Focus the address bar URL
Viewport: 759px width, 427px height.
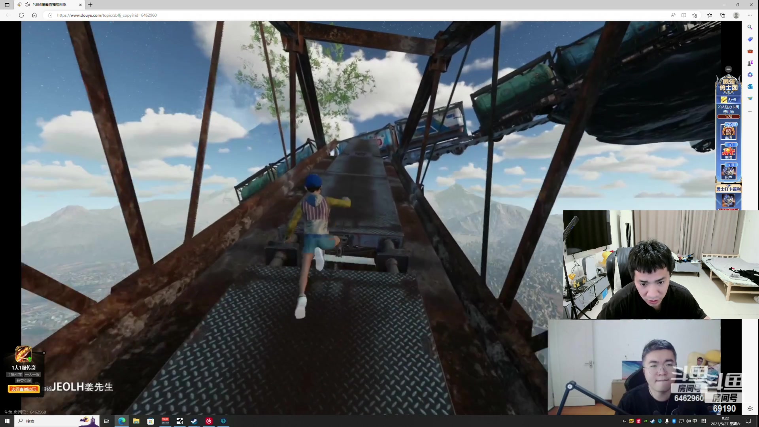pyautogui.click(x=107, y=15)
